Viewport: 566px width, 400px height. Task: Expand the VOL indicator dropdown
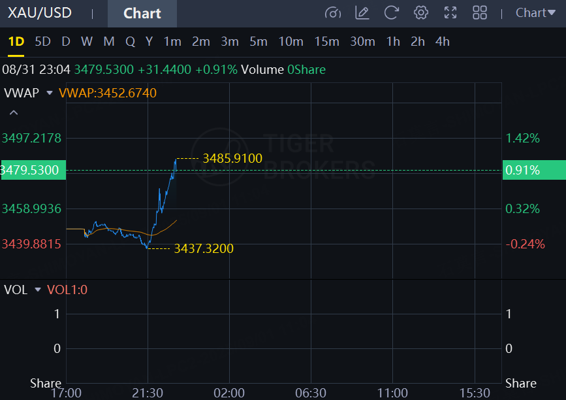pyautogui.click(x=37, y=290)
